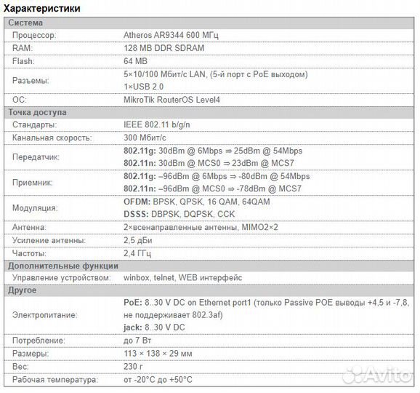Select the '2,5 дБи' gain value

pos(137,240)
